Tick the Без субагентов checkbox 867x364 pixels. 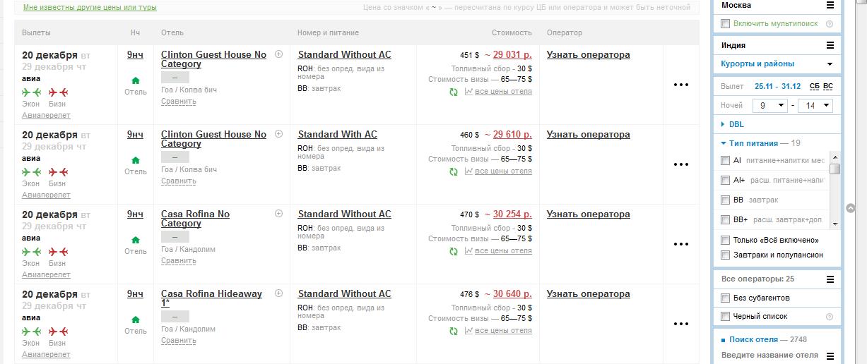pyautogui.click(x=725, y=298)
